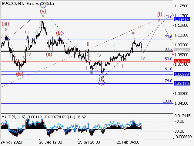Select the red (i) projected wave label
This screenshot has height=146, width=194.
point(159,14)
